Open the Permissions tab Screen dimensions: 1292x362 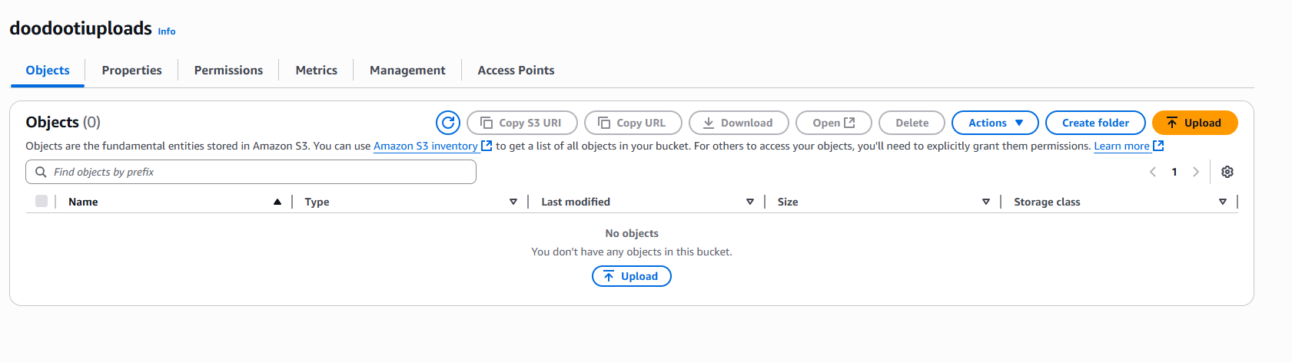228,70
